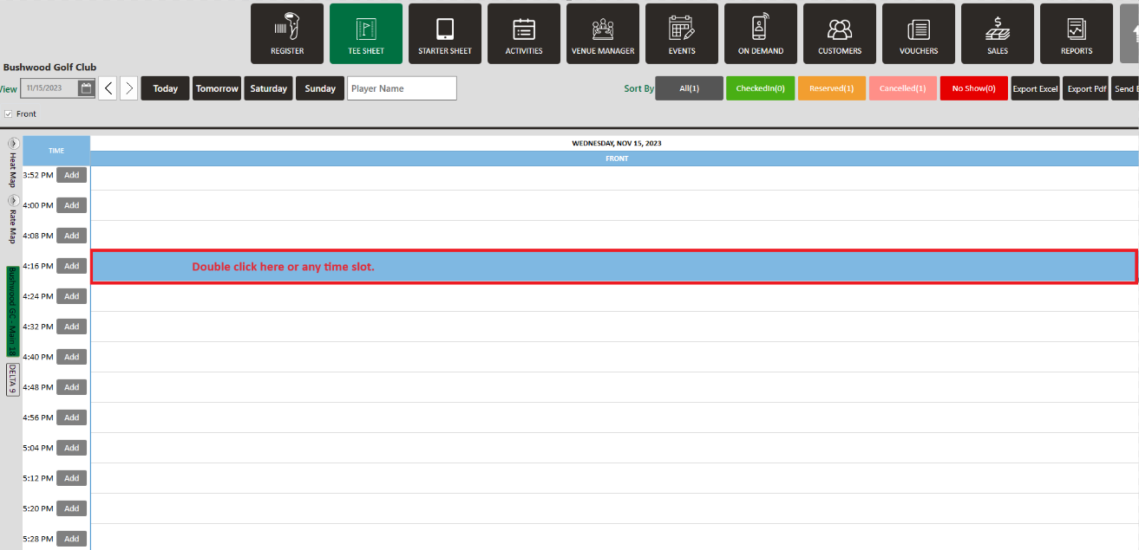This screenshot has width=1139, height=550.
Task: Select the Tee Sheet module
Action: click(366, 34)
